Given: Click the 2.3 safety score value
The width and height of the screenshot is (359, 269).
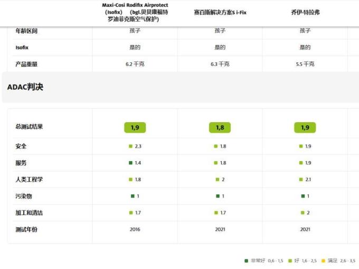Looking at the screenshot, I should pos(138,146).
